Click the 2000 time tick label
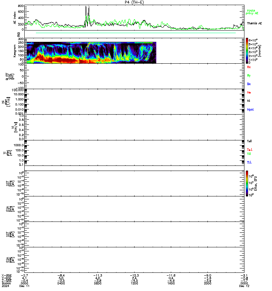272x291 pixels. 207,283
